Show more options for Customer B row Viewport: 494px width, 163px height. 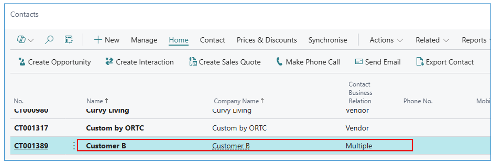coord(74,146)
